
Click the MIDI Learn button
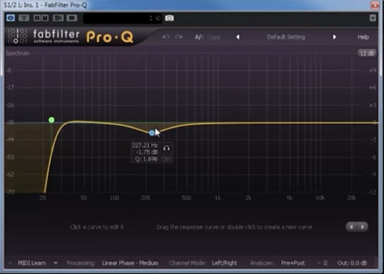32,263
